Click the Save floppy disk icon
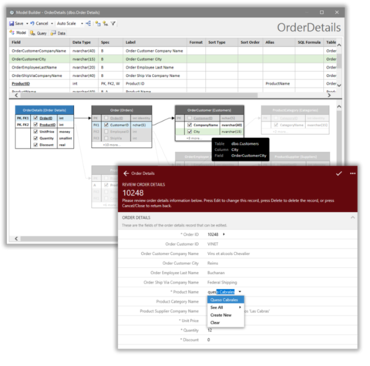Viewport: 370px width, 366px height. coord(12,24)
